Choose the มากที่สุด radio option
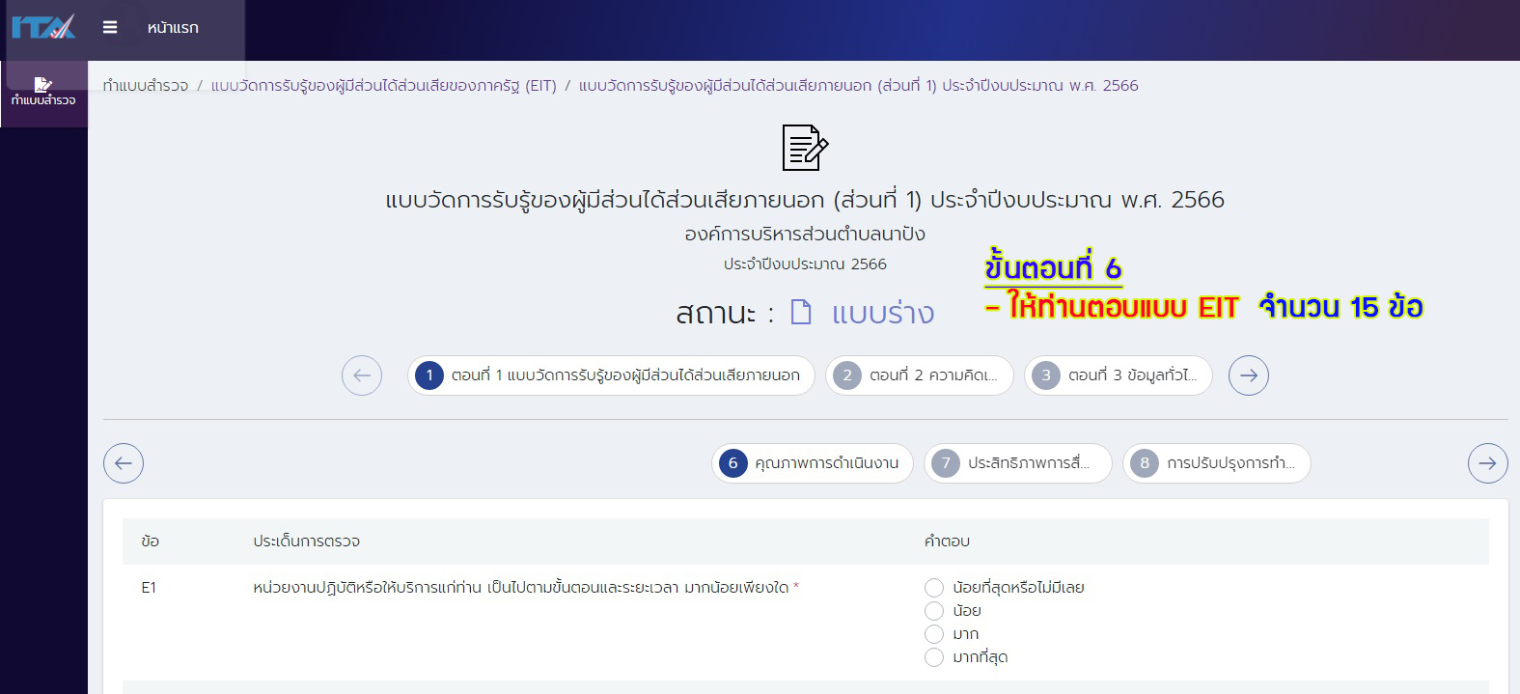The height and width of the screenshot is (694, 1520). (x=933, y=657)
